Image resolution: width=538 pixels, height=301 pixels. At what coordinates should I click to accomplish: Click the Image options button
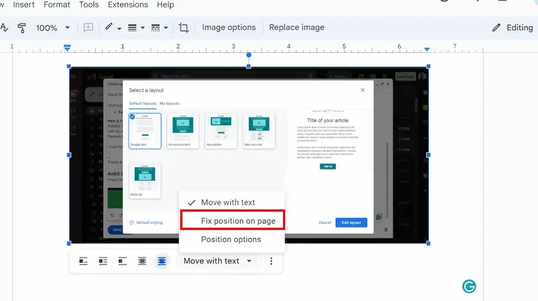click(229, 27)
